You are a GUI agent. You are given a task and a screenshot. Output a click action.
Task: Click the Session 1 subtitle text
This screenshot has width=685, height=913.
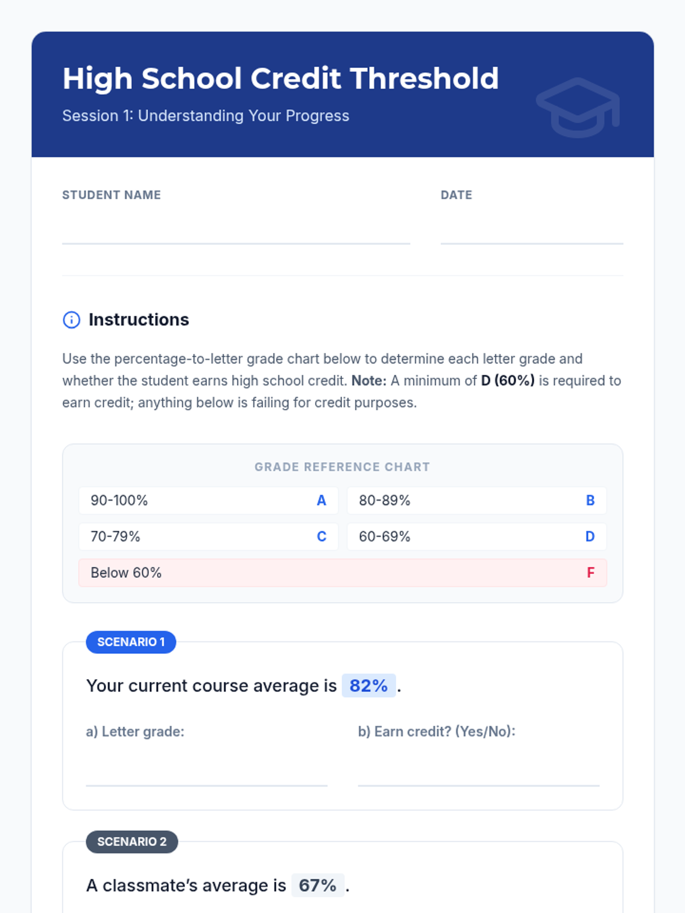pyautogui.click(x=205, y=115)
